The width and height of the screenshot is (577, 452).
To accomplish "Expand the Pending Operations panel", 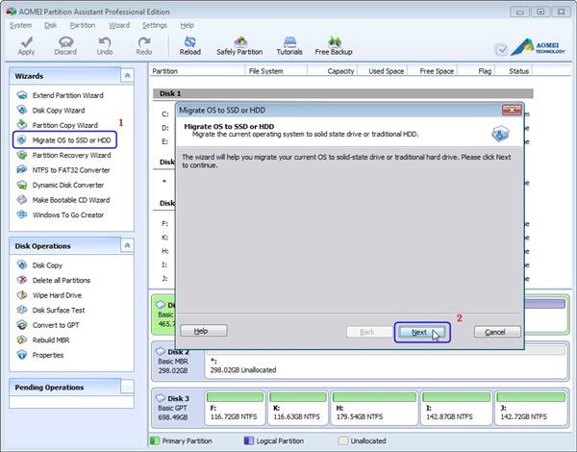I will (x=127, y=387).
